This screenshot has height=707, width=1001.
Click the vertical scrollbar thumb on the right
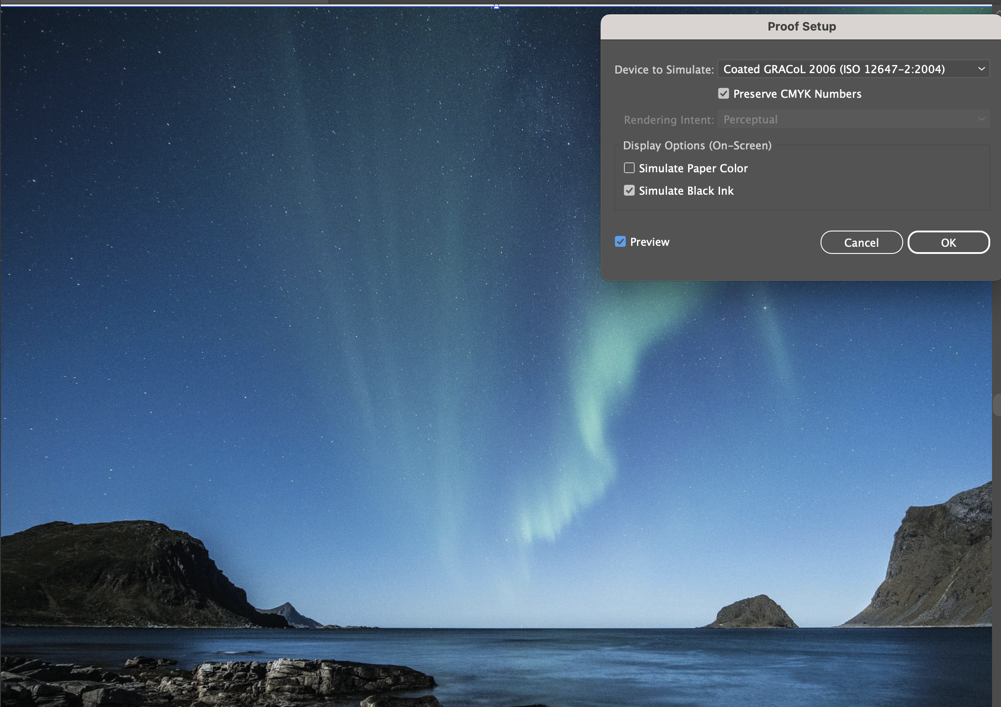[x=997, y=405]
